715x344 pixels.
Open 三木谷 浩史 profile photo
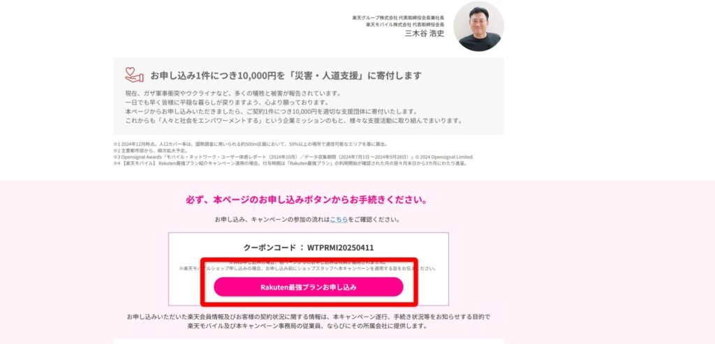pos(478,26)
